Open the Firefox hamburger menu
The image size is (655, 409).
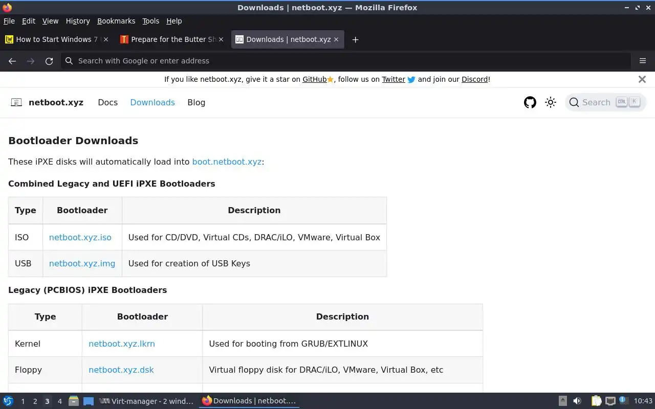point(643,61)
